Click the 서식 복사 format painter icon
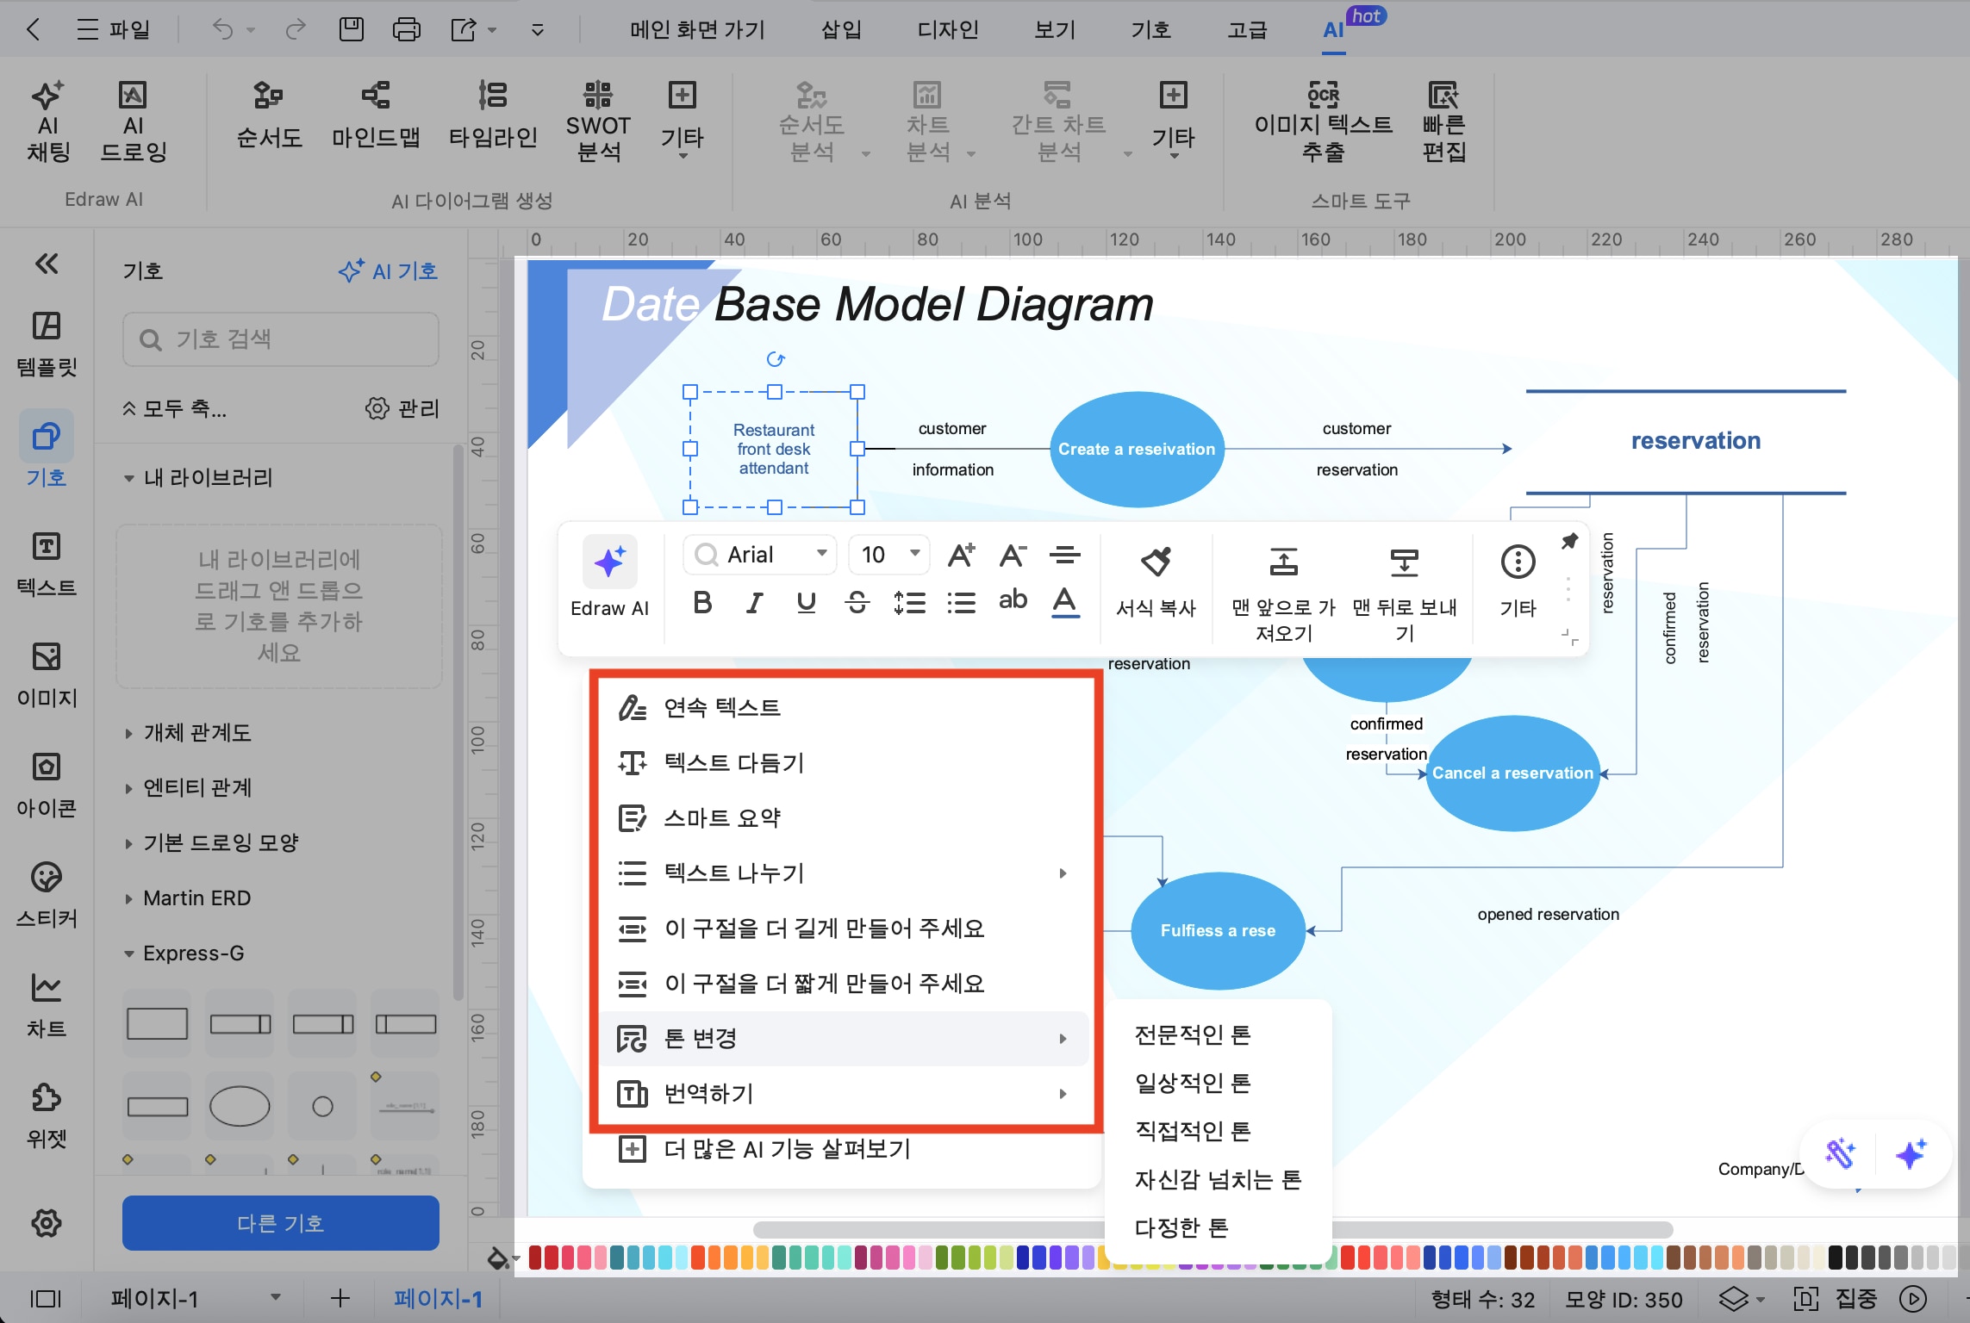This screenshot has width=1970, height=1323. 1155,562
